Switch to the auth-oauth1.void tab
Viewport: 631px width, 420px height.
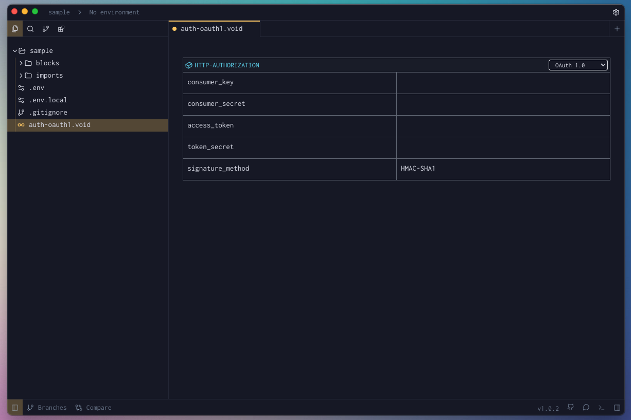pyautogui.click(x=212, y=28)
